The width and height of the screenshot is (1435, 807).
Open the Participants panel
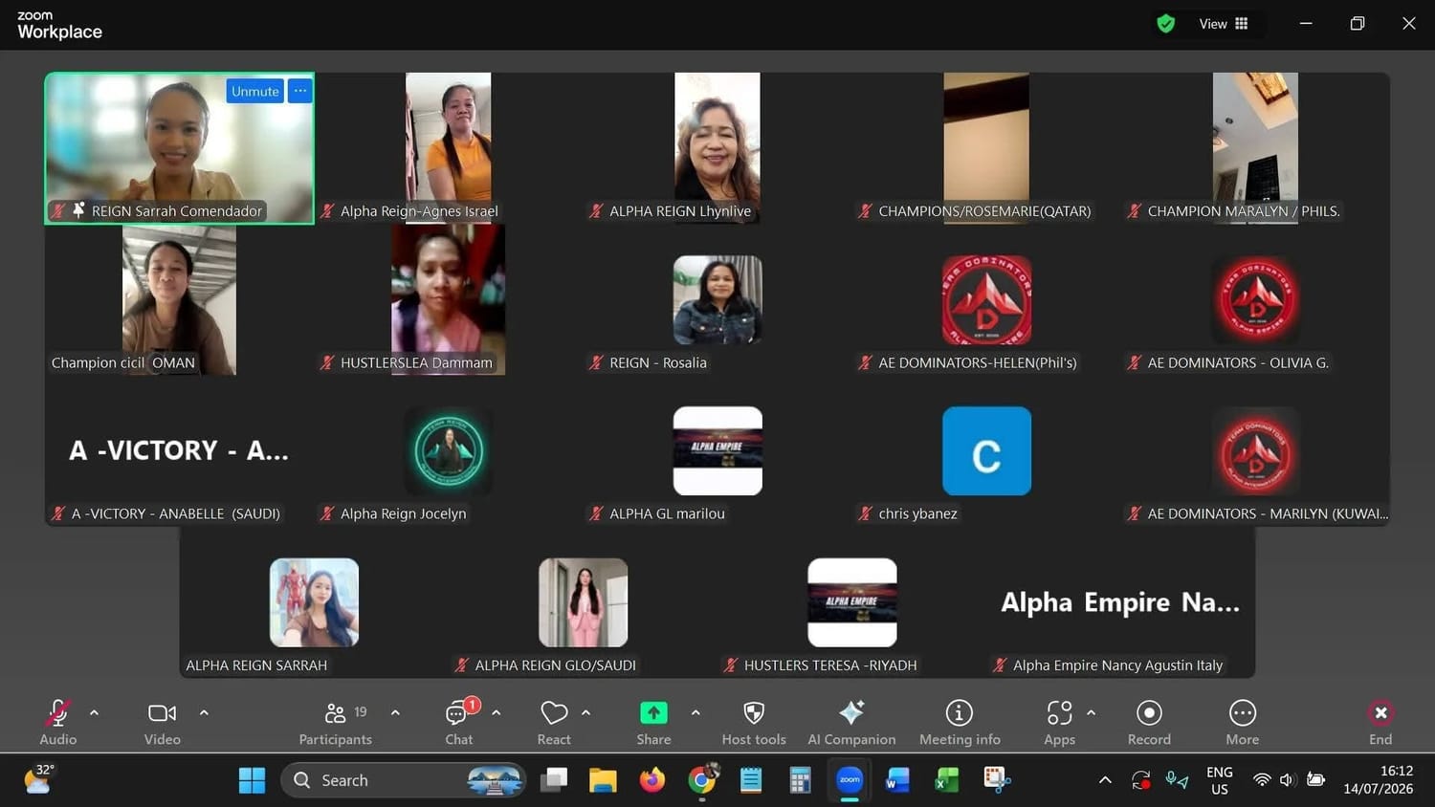pyautogui.click(x=335, y=723)
